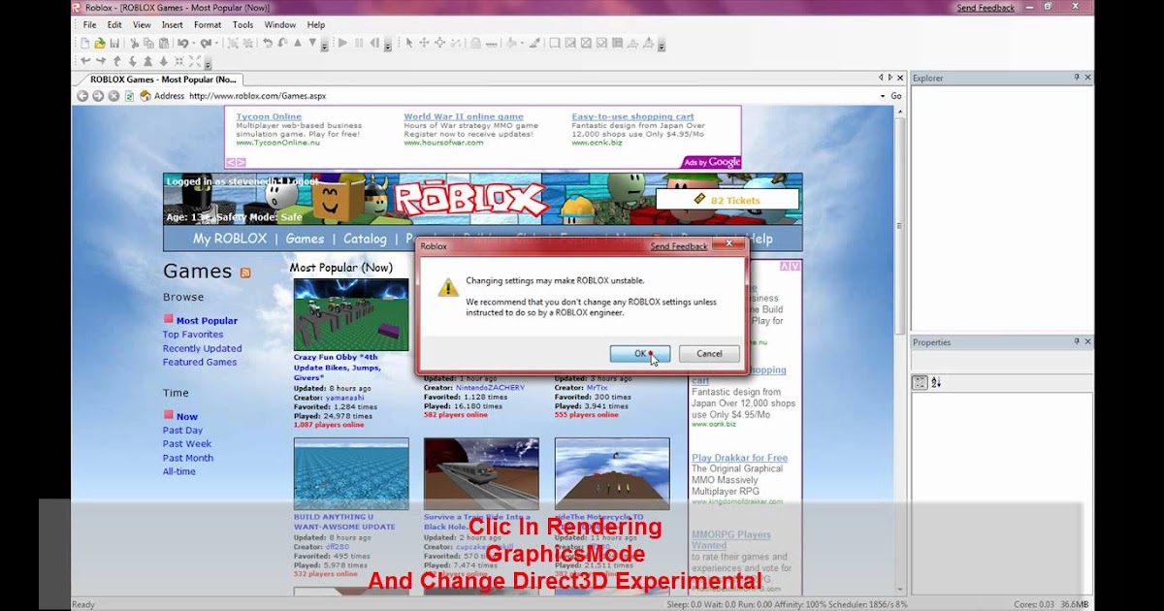Click the Crazy Fun Obby game thumbnail
This screenshot has height=611, width=1164.
(350, 315)
